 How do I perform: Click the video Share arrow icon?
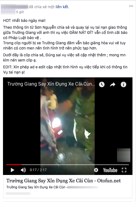pos(113,84)
